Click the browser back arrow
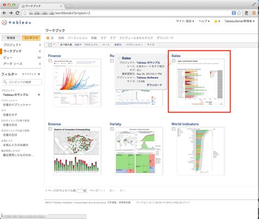This screenshot has width=259, height=219. pos(4,13)
